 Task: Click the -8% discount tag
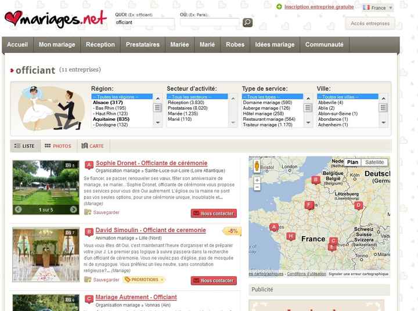tap(232, 231)
